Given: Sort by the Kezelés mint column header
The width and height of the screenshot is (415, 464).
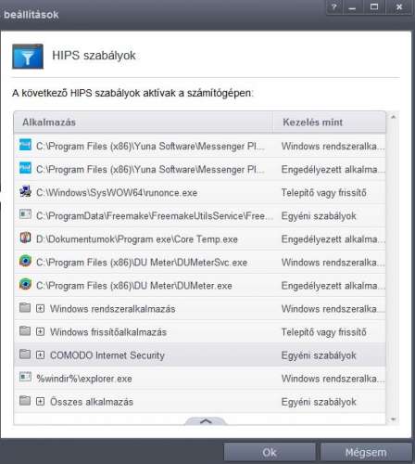Looking at the screenshot, I should click(x=329, y=122).
